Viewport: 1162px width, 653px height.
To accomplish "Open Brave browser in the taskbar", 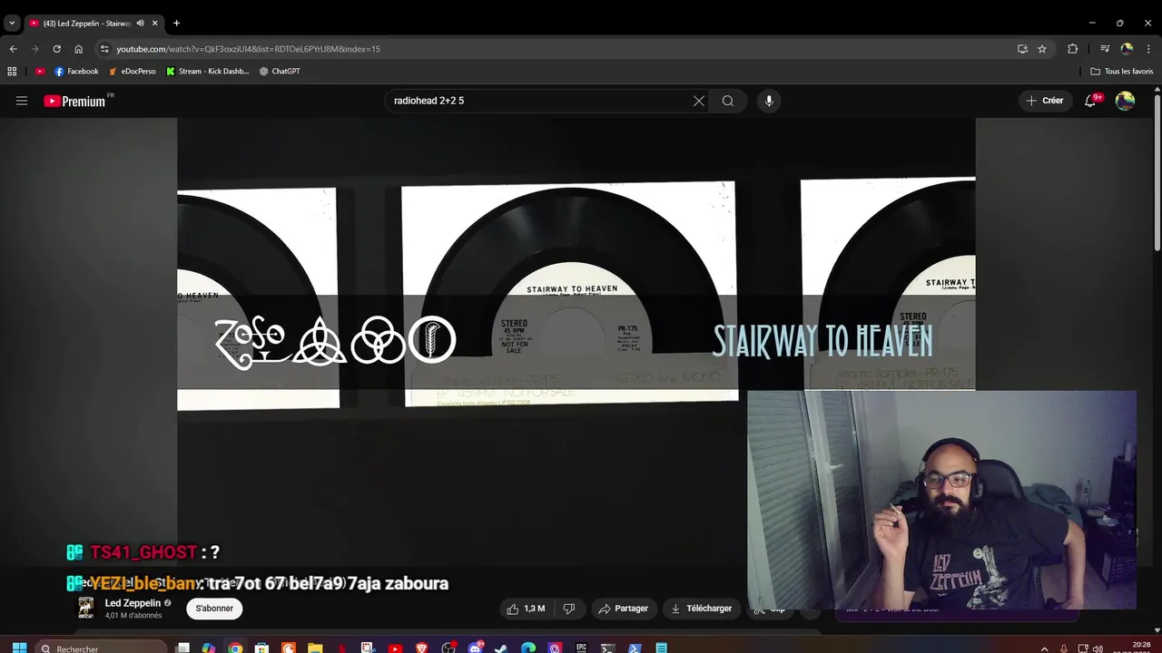I will coord(422,648).
